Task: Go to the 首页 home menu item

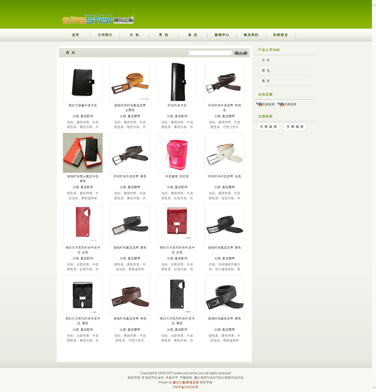Action: tap(75, 35)
